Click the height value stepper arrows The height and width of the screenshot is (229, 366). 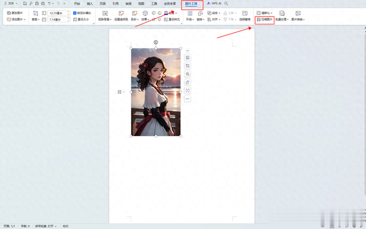[x=69, y=13]
